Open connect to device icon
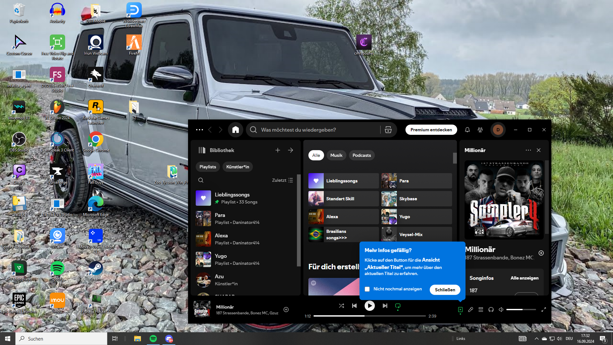The width and height of the screenshot is (613, 345). 491,310
